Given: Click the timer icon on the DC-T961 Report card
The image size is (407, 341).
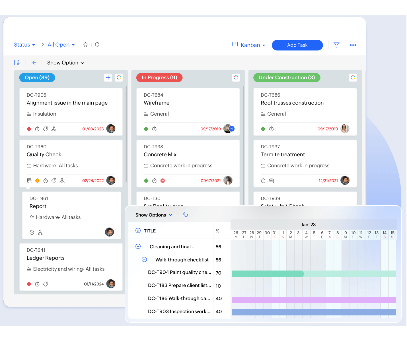Looking at the screenshot, I should click(x=32, y=232).
